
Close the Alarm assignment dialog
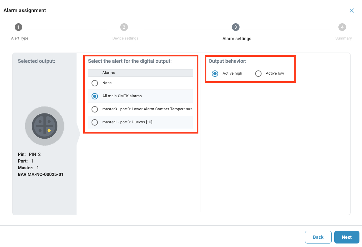coord(351,11)
